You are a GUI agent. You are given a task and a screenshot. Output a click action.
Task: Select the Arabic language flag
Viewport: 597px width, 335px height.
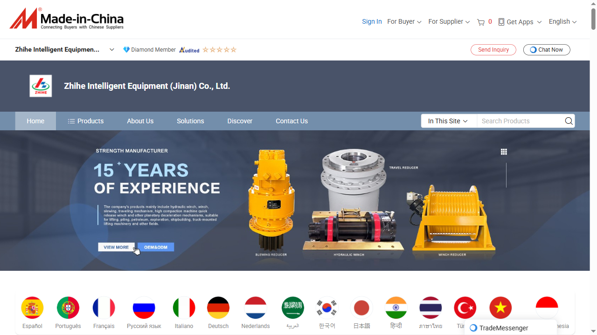point(293,308)
